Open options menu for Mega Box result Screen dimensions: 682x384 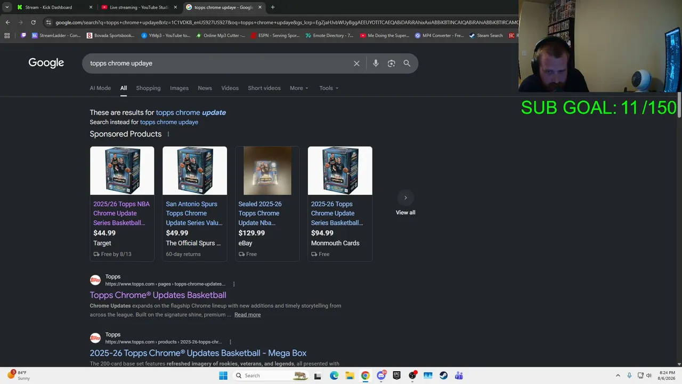click(230, 342)
